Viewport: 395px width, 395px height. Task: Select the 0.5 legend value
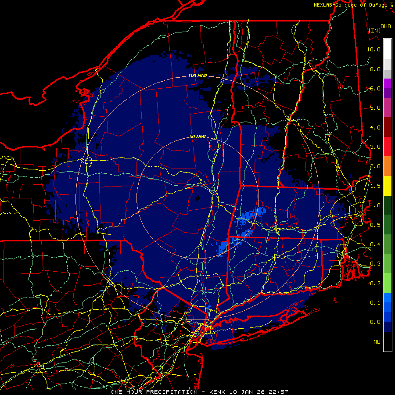point(375,225)
